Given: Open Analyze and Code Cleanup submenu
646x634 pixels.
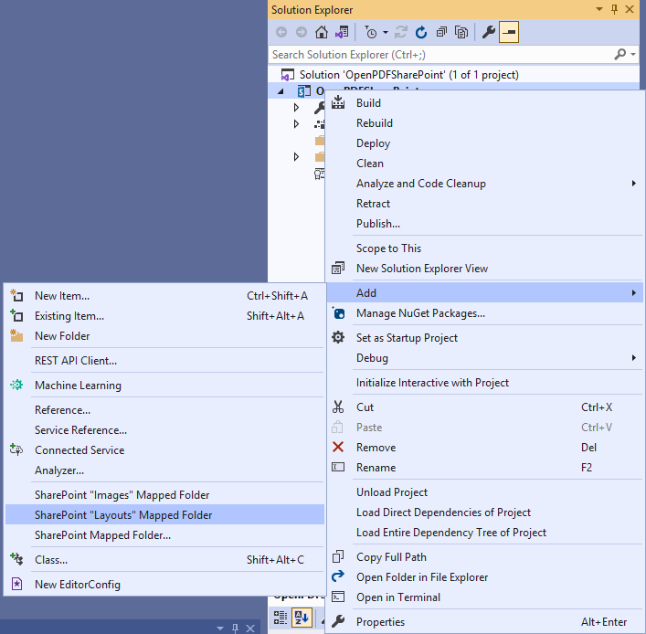Looking at the screenshot, I should coord(484,184).
